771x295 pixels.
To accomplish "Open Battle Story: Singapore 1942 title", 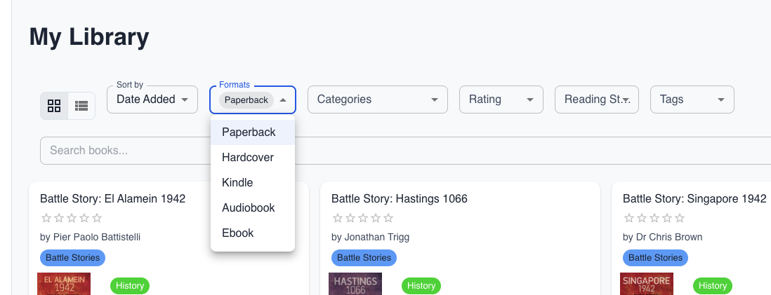I will [694, 199].
